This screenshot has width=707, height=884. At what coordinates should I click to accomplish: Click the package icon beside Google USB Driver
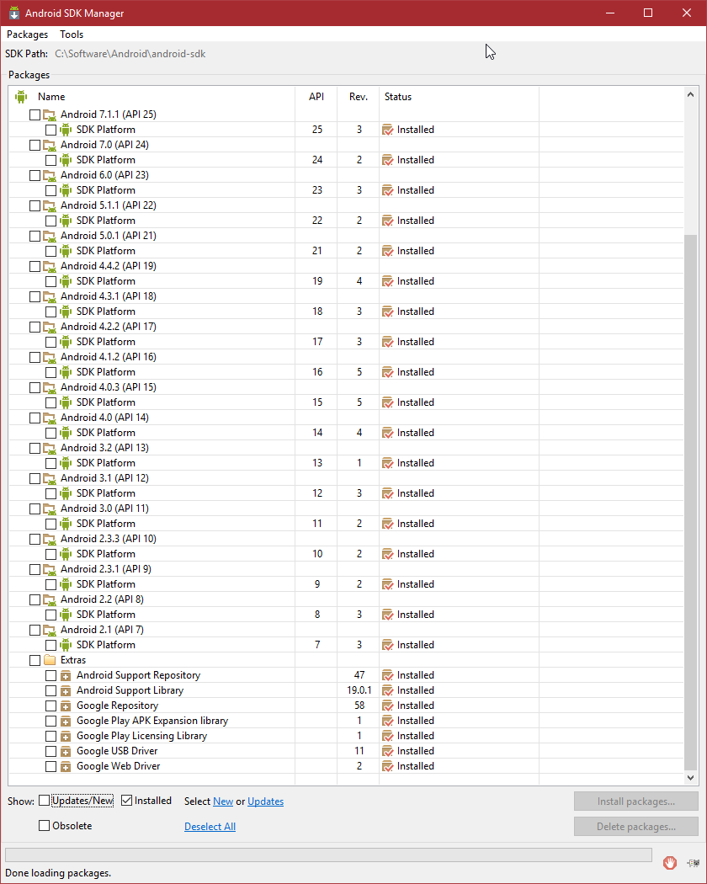pyautogui.click(x=66, y=750)
